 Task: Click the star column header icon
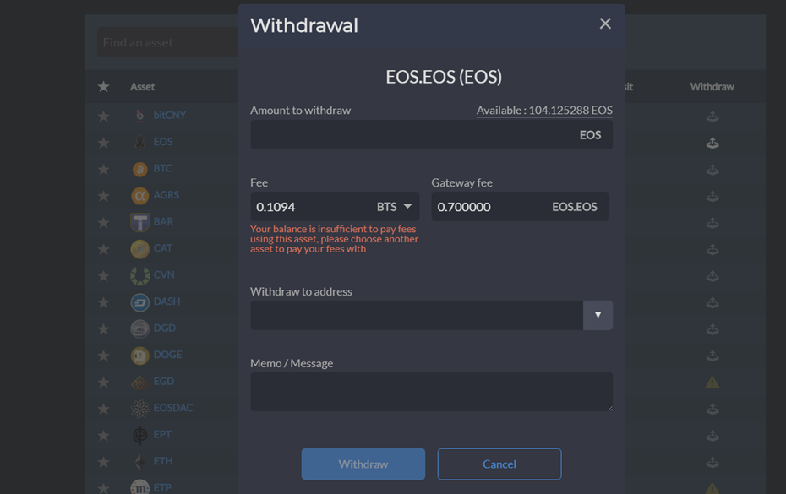[x=103, y=87]
